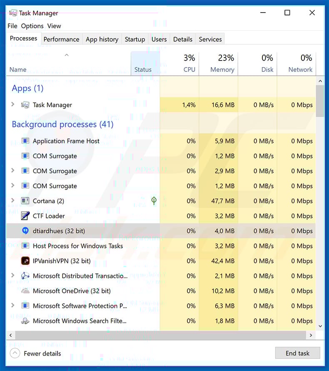
Task: Click the 16,6 MB memory value for Task Manager
Action: pyautogui.click(x=223, y=105)
